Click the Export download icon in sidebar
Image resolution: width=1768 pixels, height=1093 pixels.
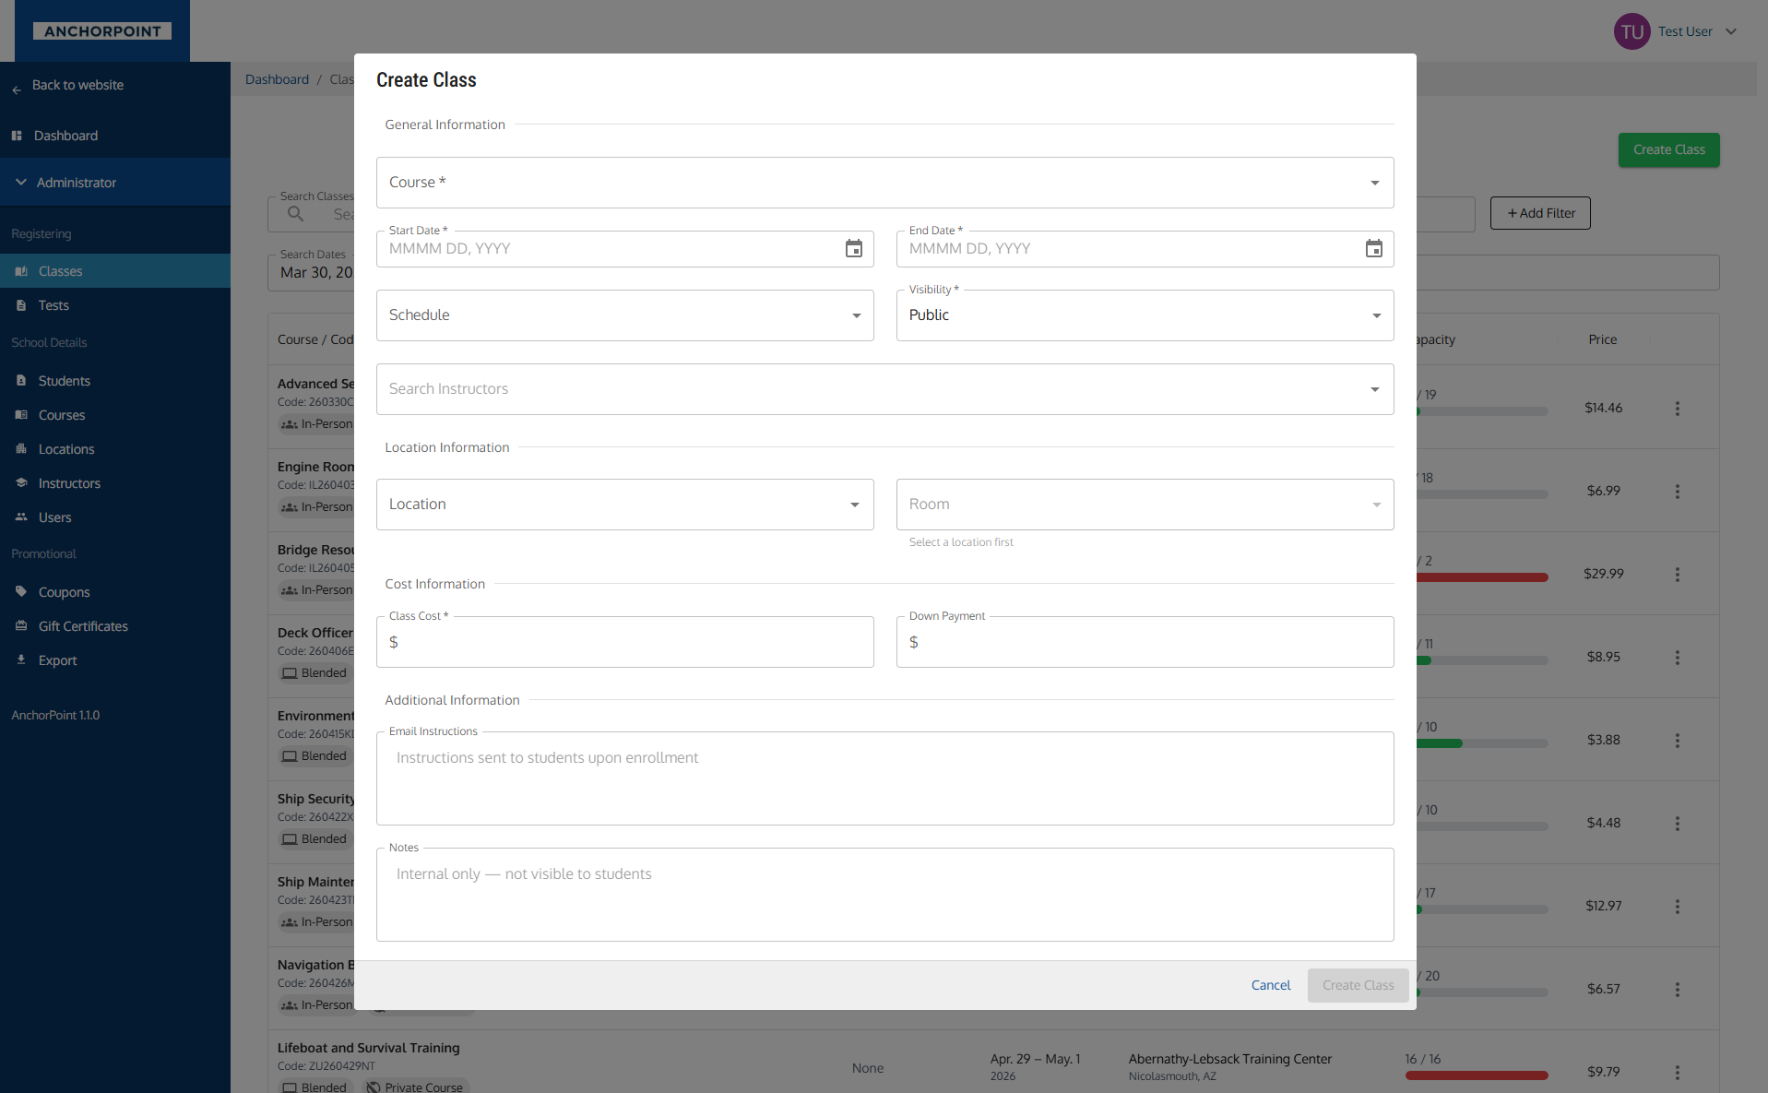(21, 660)
